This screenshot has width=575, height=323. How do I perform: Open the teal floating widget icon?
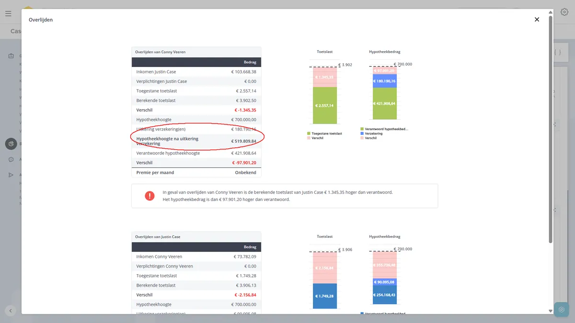click(x=562, y=310)
